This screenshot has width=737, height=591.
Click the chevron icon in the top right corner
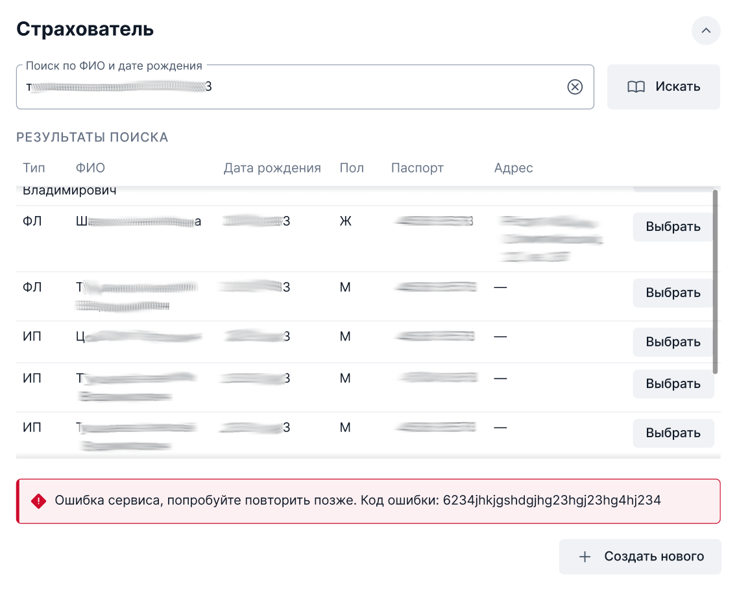[x=707, y=30]
